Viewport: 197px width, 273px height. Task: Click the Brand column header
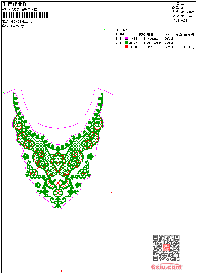pos(169,34)
